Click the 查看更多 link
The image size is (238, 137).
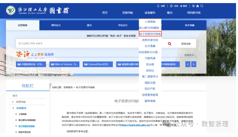pos(190,55)
